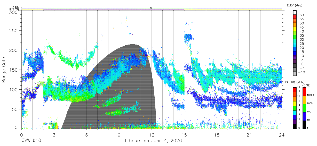Click the "250" range gate tick label

click(x=14, y=31)
